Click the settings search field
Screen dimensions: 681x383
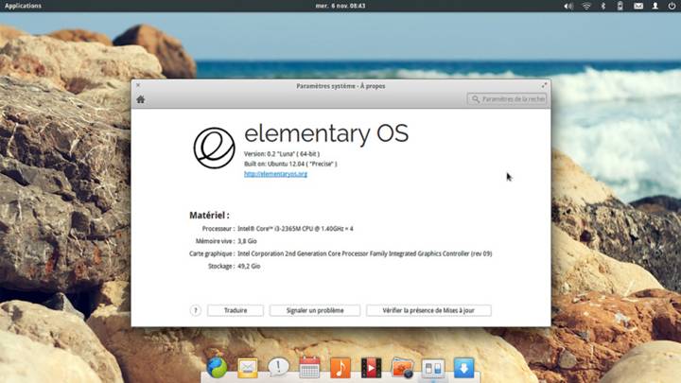506,99
